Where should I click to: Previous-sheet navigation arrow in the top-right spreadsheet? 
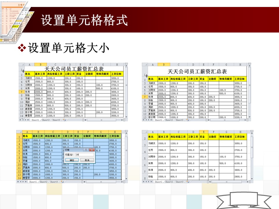coord(146,120)
